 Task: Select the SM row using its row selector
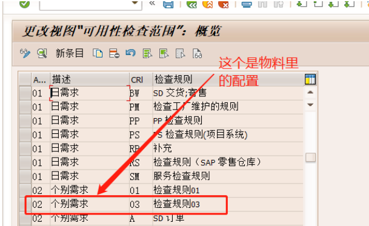[25, 176]
